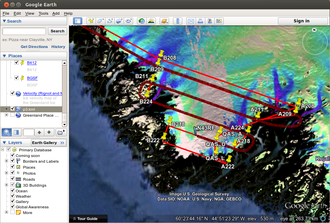Open the Add menu

(x=56, y=13)
